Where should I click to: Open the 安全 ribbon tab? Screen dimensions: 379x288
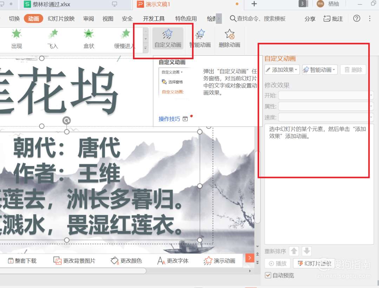[127, 19]
